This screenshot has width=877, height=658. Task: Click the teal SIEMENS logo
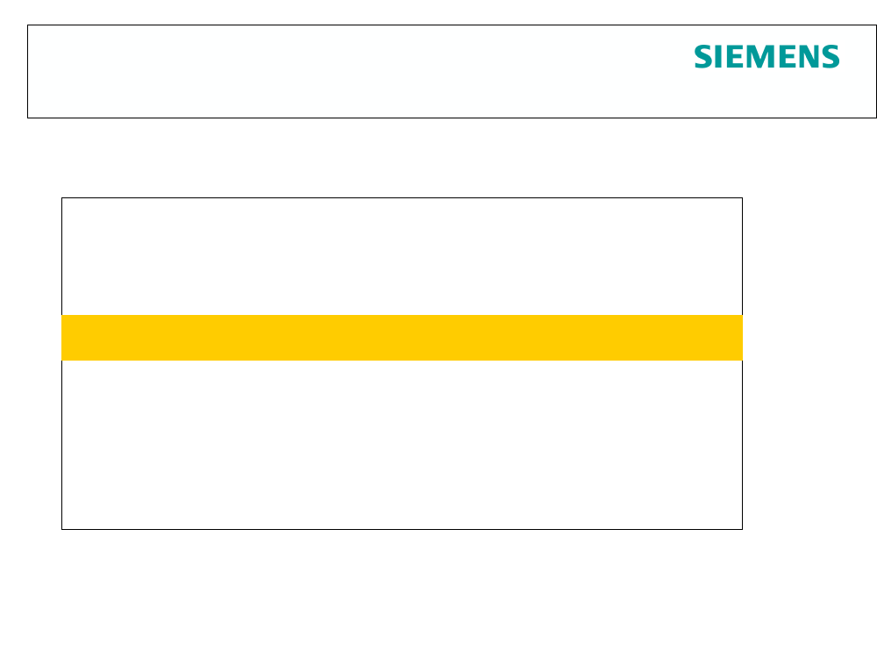(x=766, y=56)
